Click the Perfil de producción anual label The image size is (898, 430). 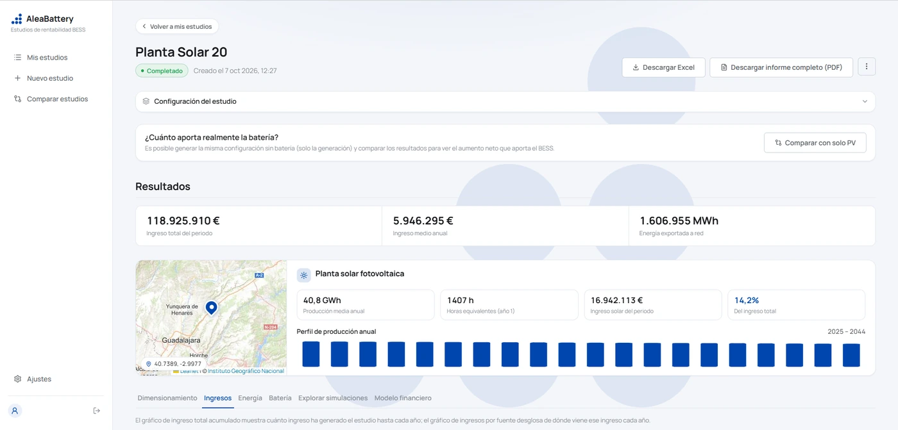336,331
